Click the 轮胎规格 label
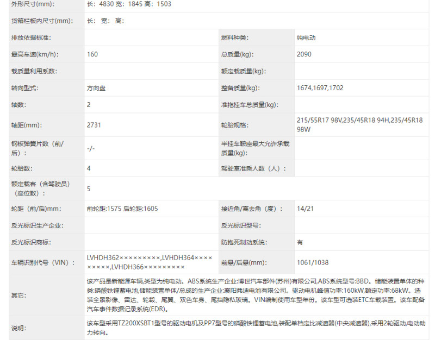 click(x=235, y=125)
